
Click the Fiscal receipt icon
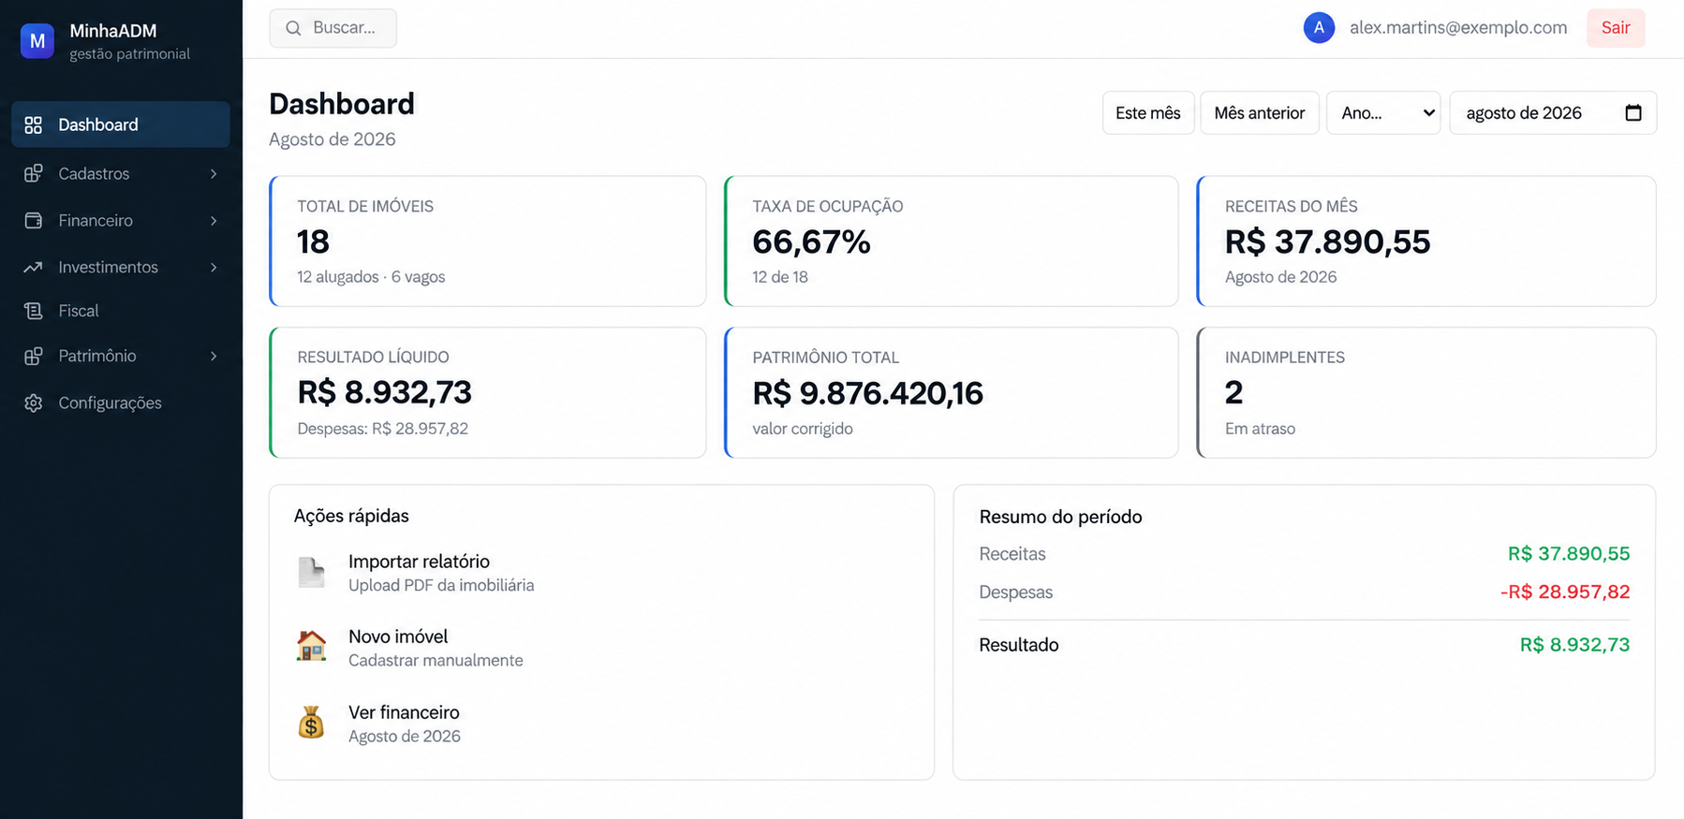pyautogui.click(x=34, y=311)
